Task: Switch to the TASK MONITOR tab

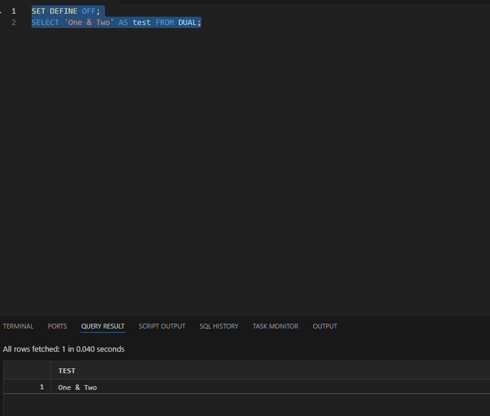Action: click(275, 326)
